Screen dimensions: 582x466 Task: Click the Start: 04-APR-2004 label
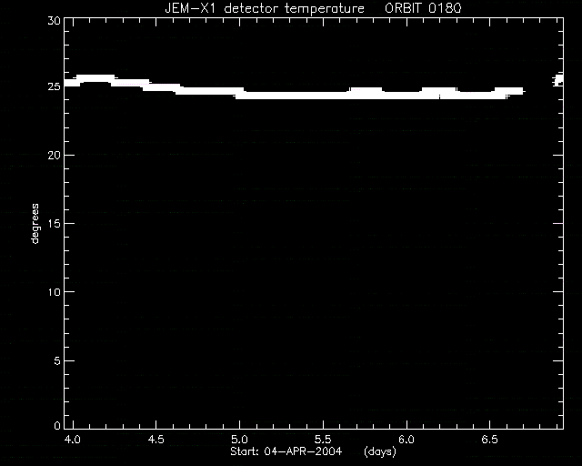click(286, 451)
